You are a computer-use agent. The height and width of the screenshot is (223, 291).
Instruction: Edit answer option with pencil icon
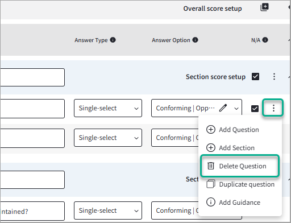click(x=223, y=108)
